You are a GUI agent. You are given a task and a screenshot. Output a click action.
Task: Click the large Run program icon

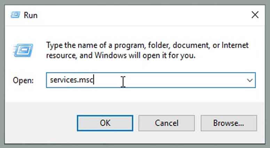coord(23,50)
